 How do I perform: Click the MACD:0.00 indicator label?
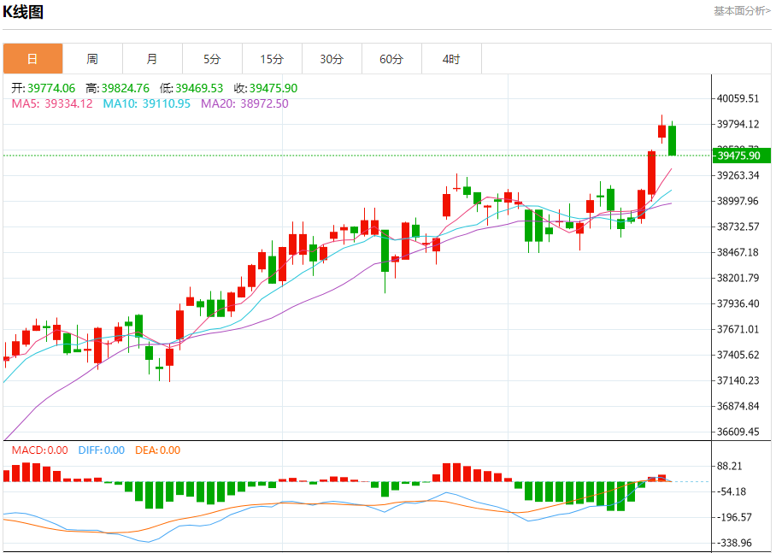click(x=39, y=450)
